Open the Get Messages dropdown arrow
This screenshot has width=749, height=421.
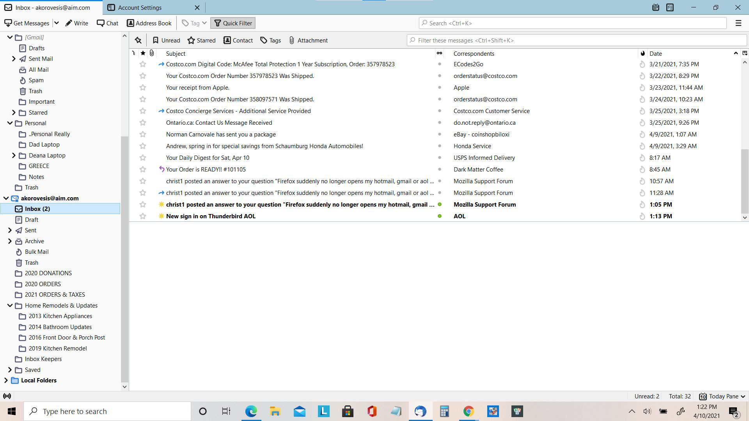pos(57,23)
